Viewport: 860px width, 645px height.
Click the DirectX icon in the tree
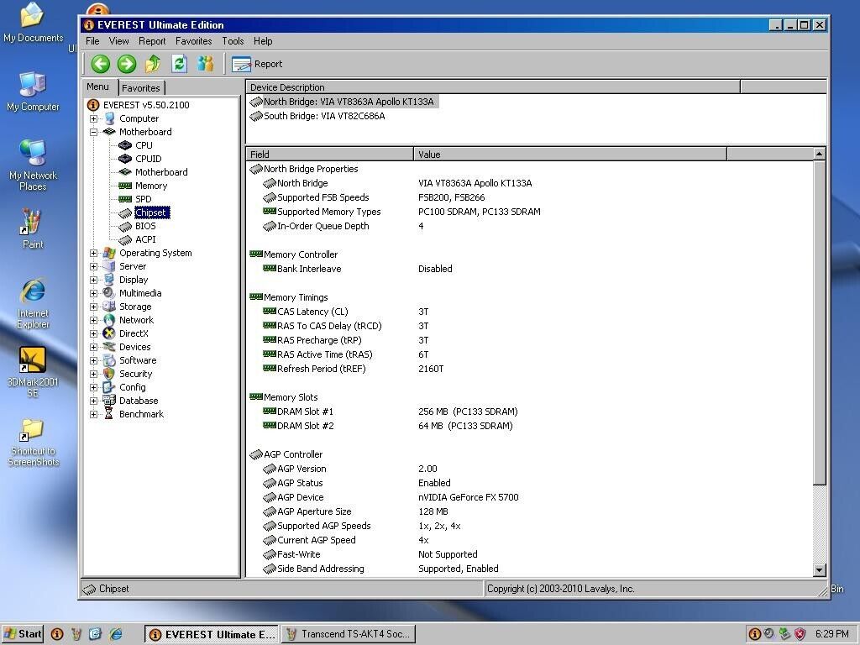109,333
